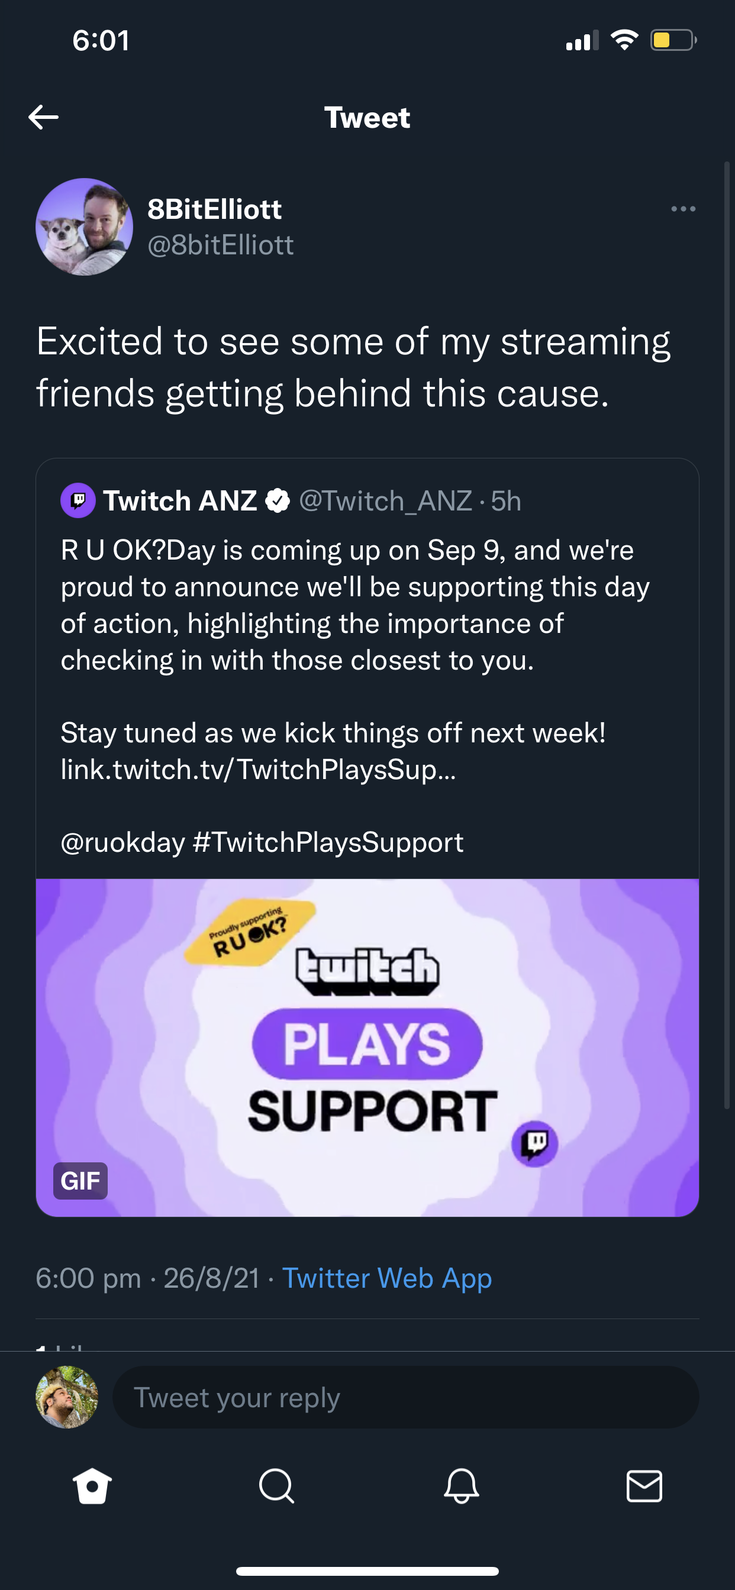Open the Notifications bell tab
The width and height of the screenshot is (735, 1590).
pyautogui.click(x=462, y=1486)
